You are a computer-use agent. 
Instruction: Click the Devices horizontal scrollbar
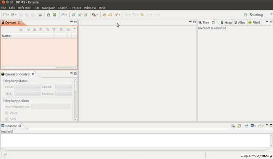click(x=39, y=68)
